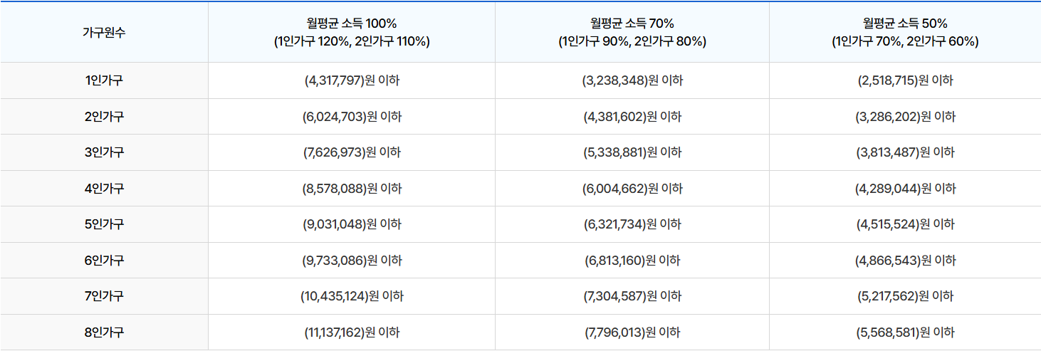This screenshot has height=351, width=1041.
Task: Select the 3인가구 row label
Action: tap(104, 152)
